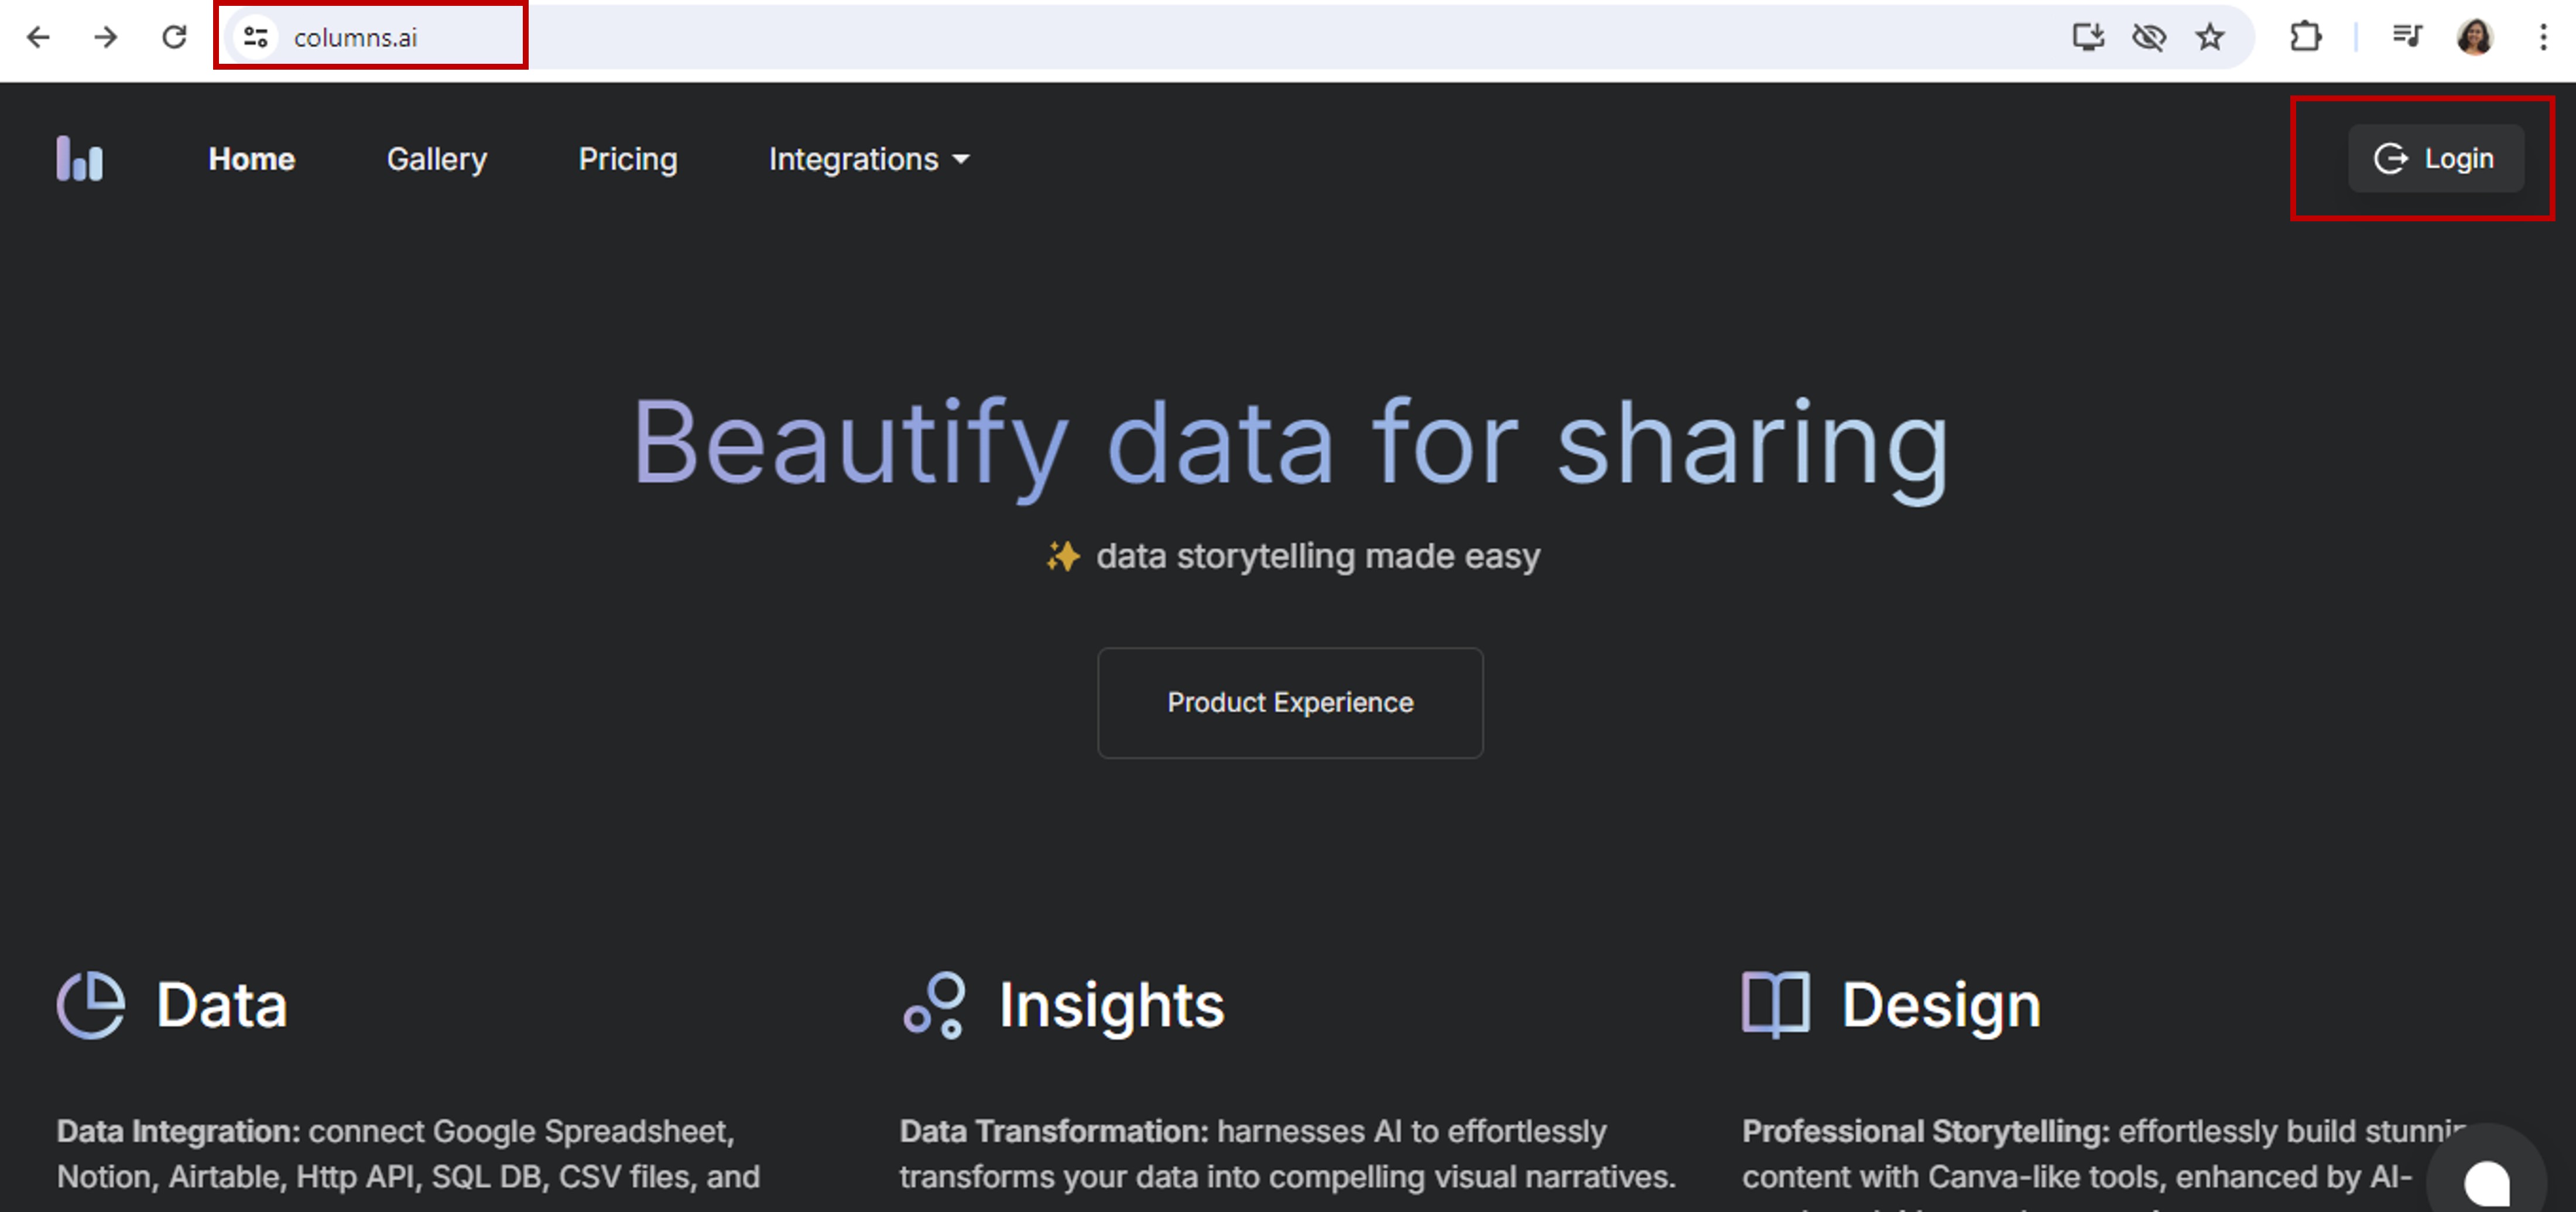Viewport: 2576px width, 1212px height.
Task: Open the Gallery navigation item
Action: tap(436, 159)
